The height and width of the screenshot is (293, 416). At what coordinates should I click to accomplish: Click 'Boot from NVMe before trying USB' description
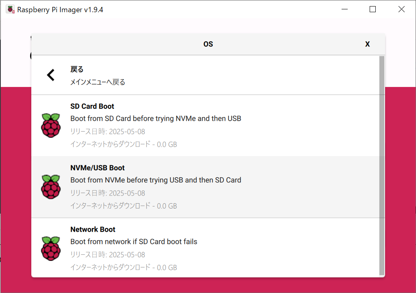pyautogui.click(x=156, y=180)
